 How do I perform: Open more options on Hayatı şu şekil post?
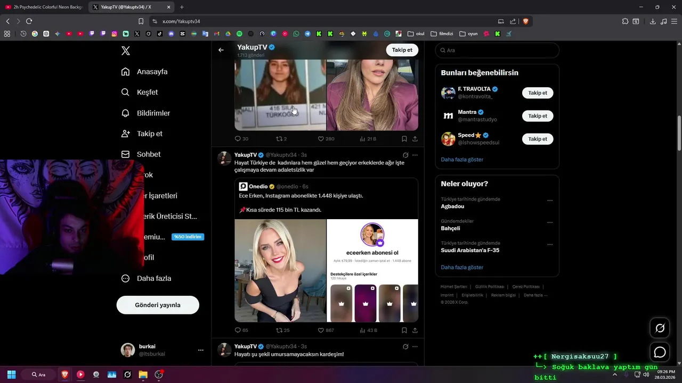point(415,346)
